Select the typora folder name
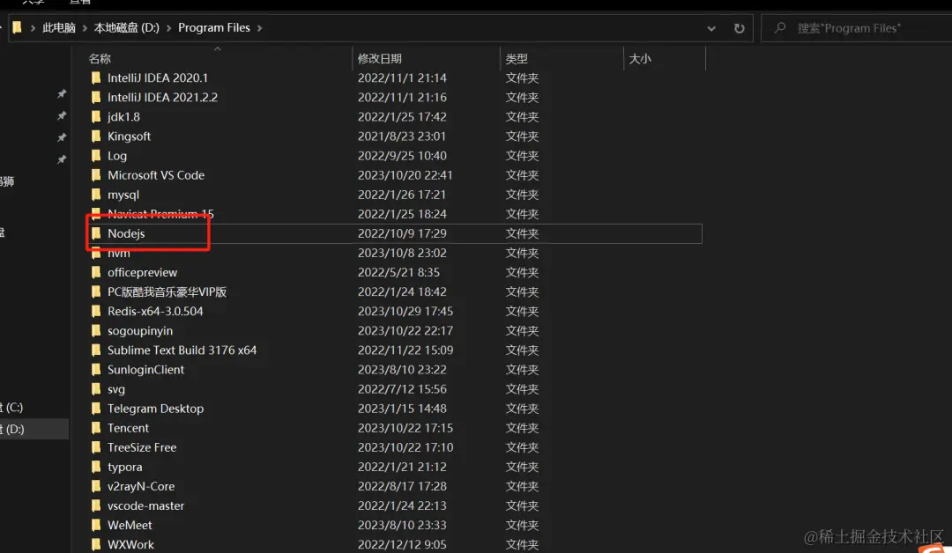The height and width of the screenshot is (553, 952). point(125,467)
